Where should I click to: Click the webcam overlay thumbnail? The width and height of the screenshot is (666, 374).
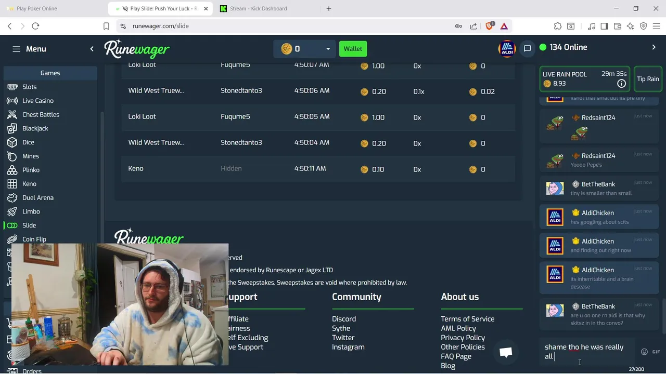click(x=119, y=304)
